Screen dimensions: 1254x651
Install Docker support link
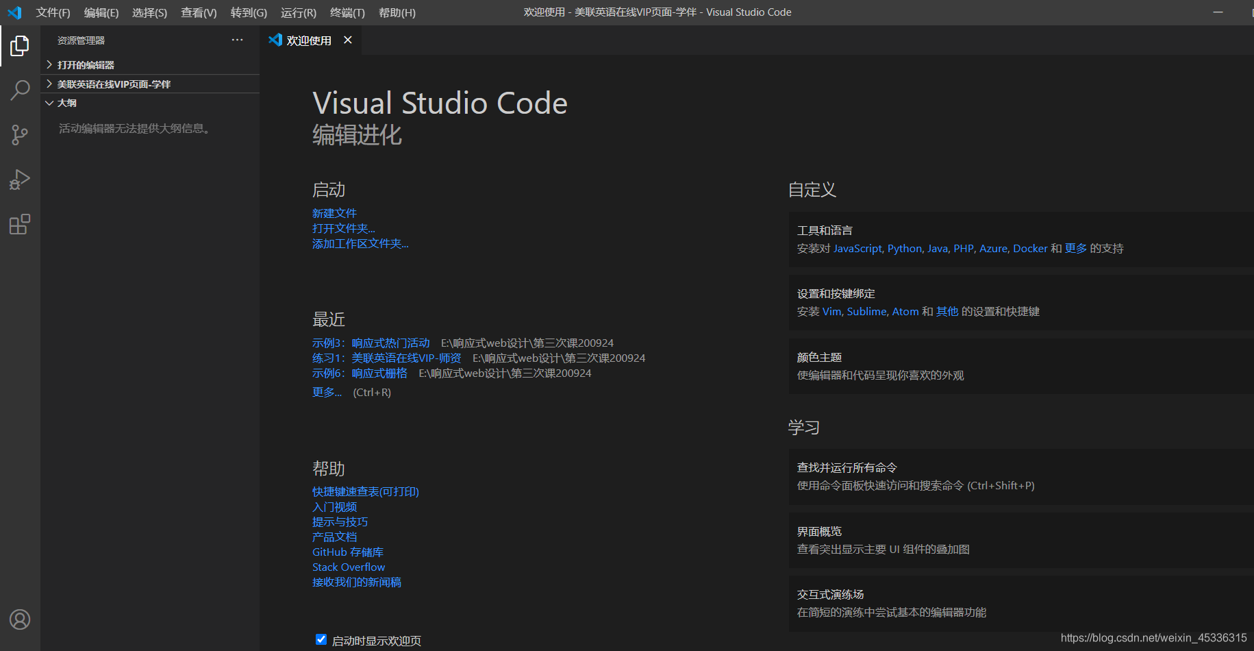[1030, 248]
